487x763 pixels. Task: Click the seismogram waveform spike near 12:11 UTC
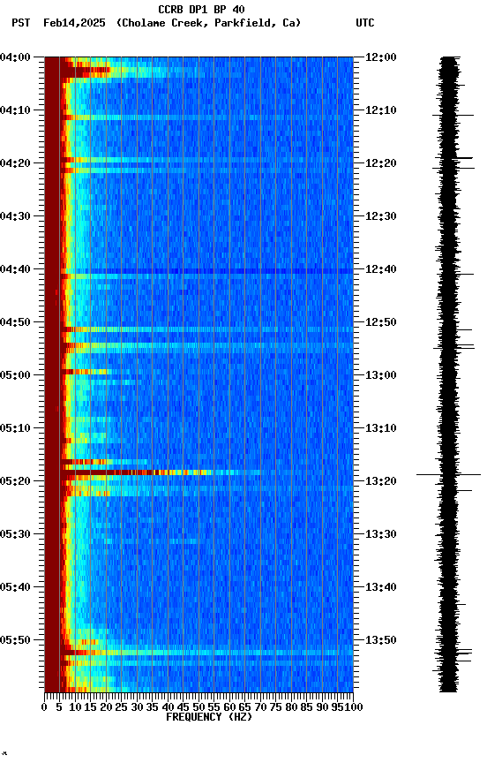click(453, 116)
